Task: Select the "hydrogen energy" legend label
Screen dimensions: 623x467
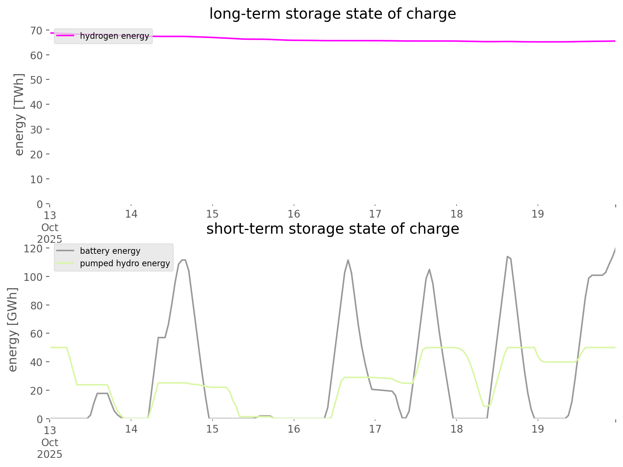Action: [x=114, y=36]
